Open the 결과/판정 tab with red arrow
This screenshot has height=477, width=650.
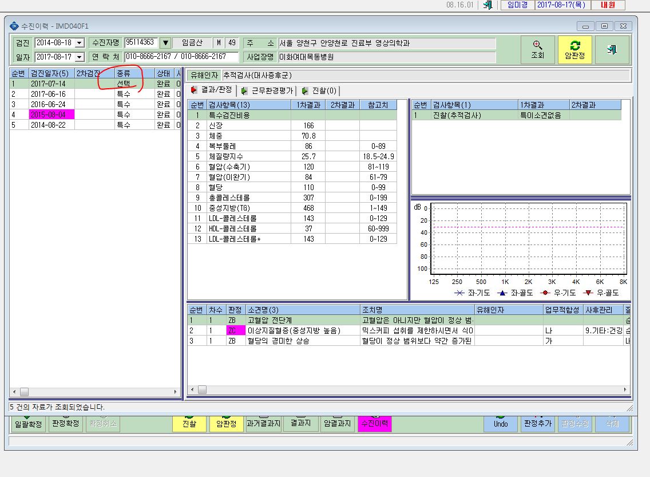(x=212, y=90)
